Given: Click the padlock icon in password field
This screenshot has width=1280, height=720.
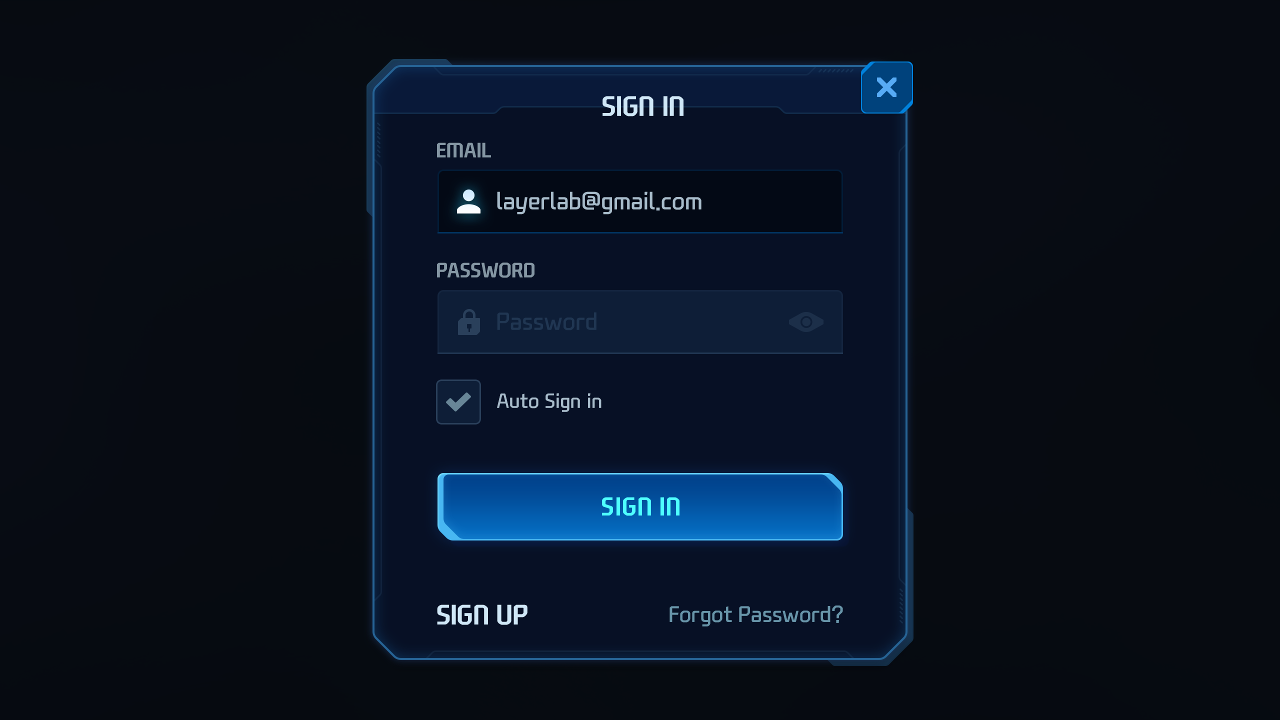Looking at the screenshot, I should [468, 322].
